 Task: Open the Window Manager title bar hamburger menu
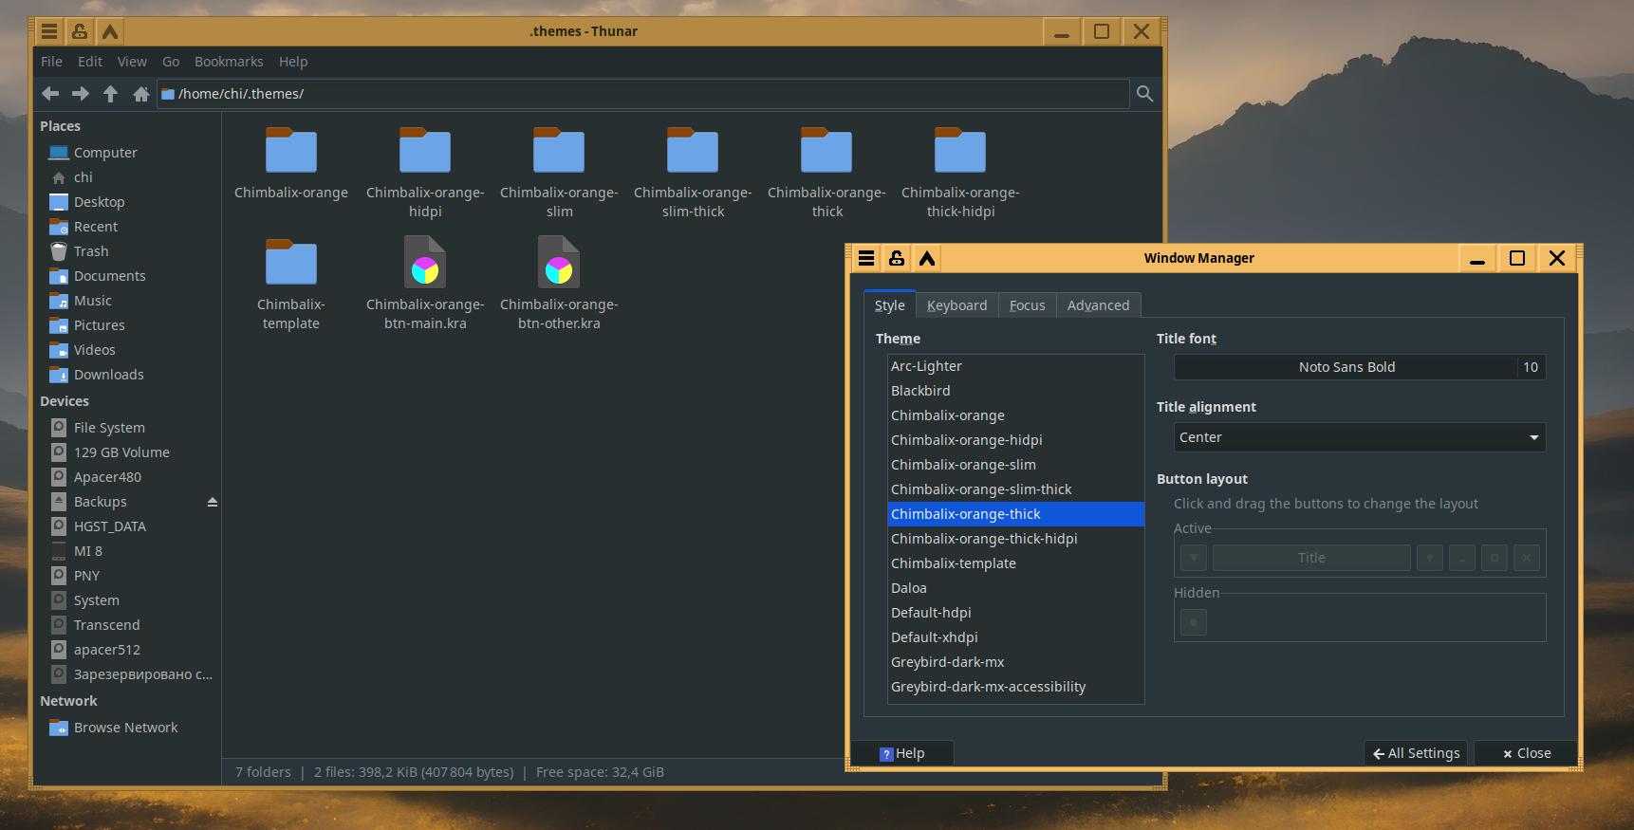point(866,258)
